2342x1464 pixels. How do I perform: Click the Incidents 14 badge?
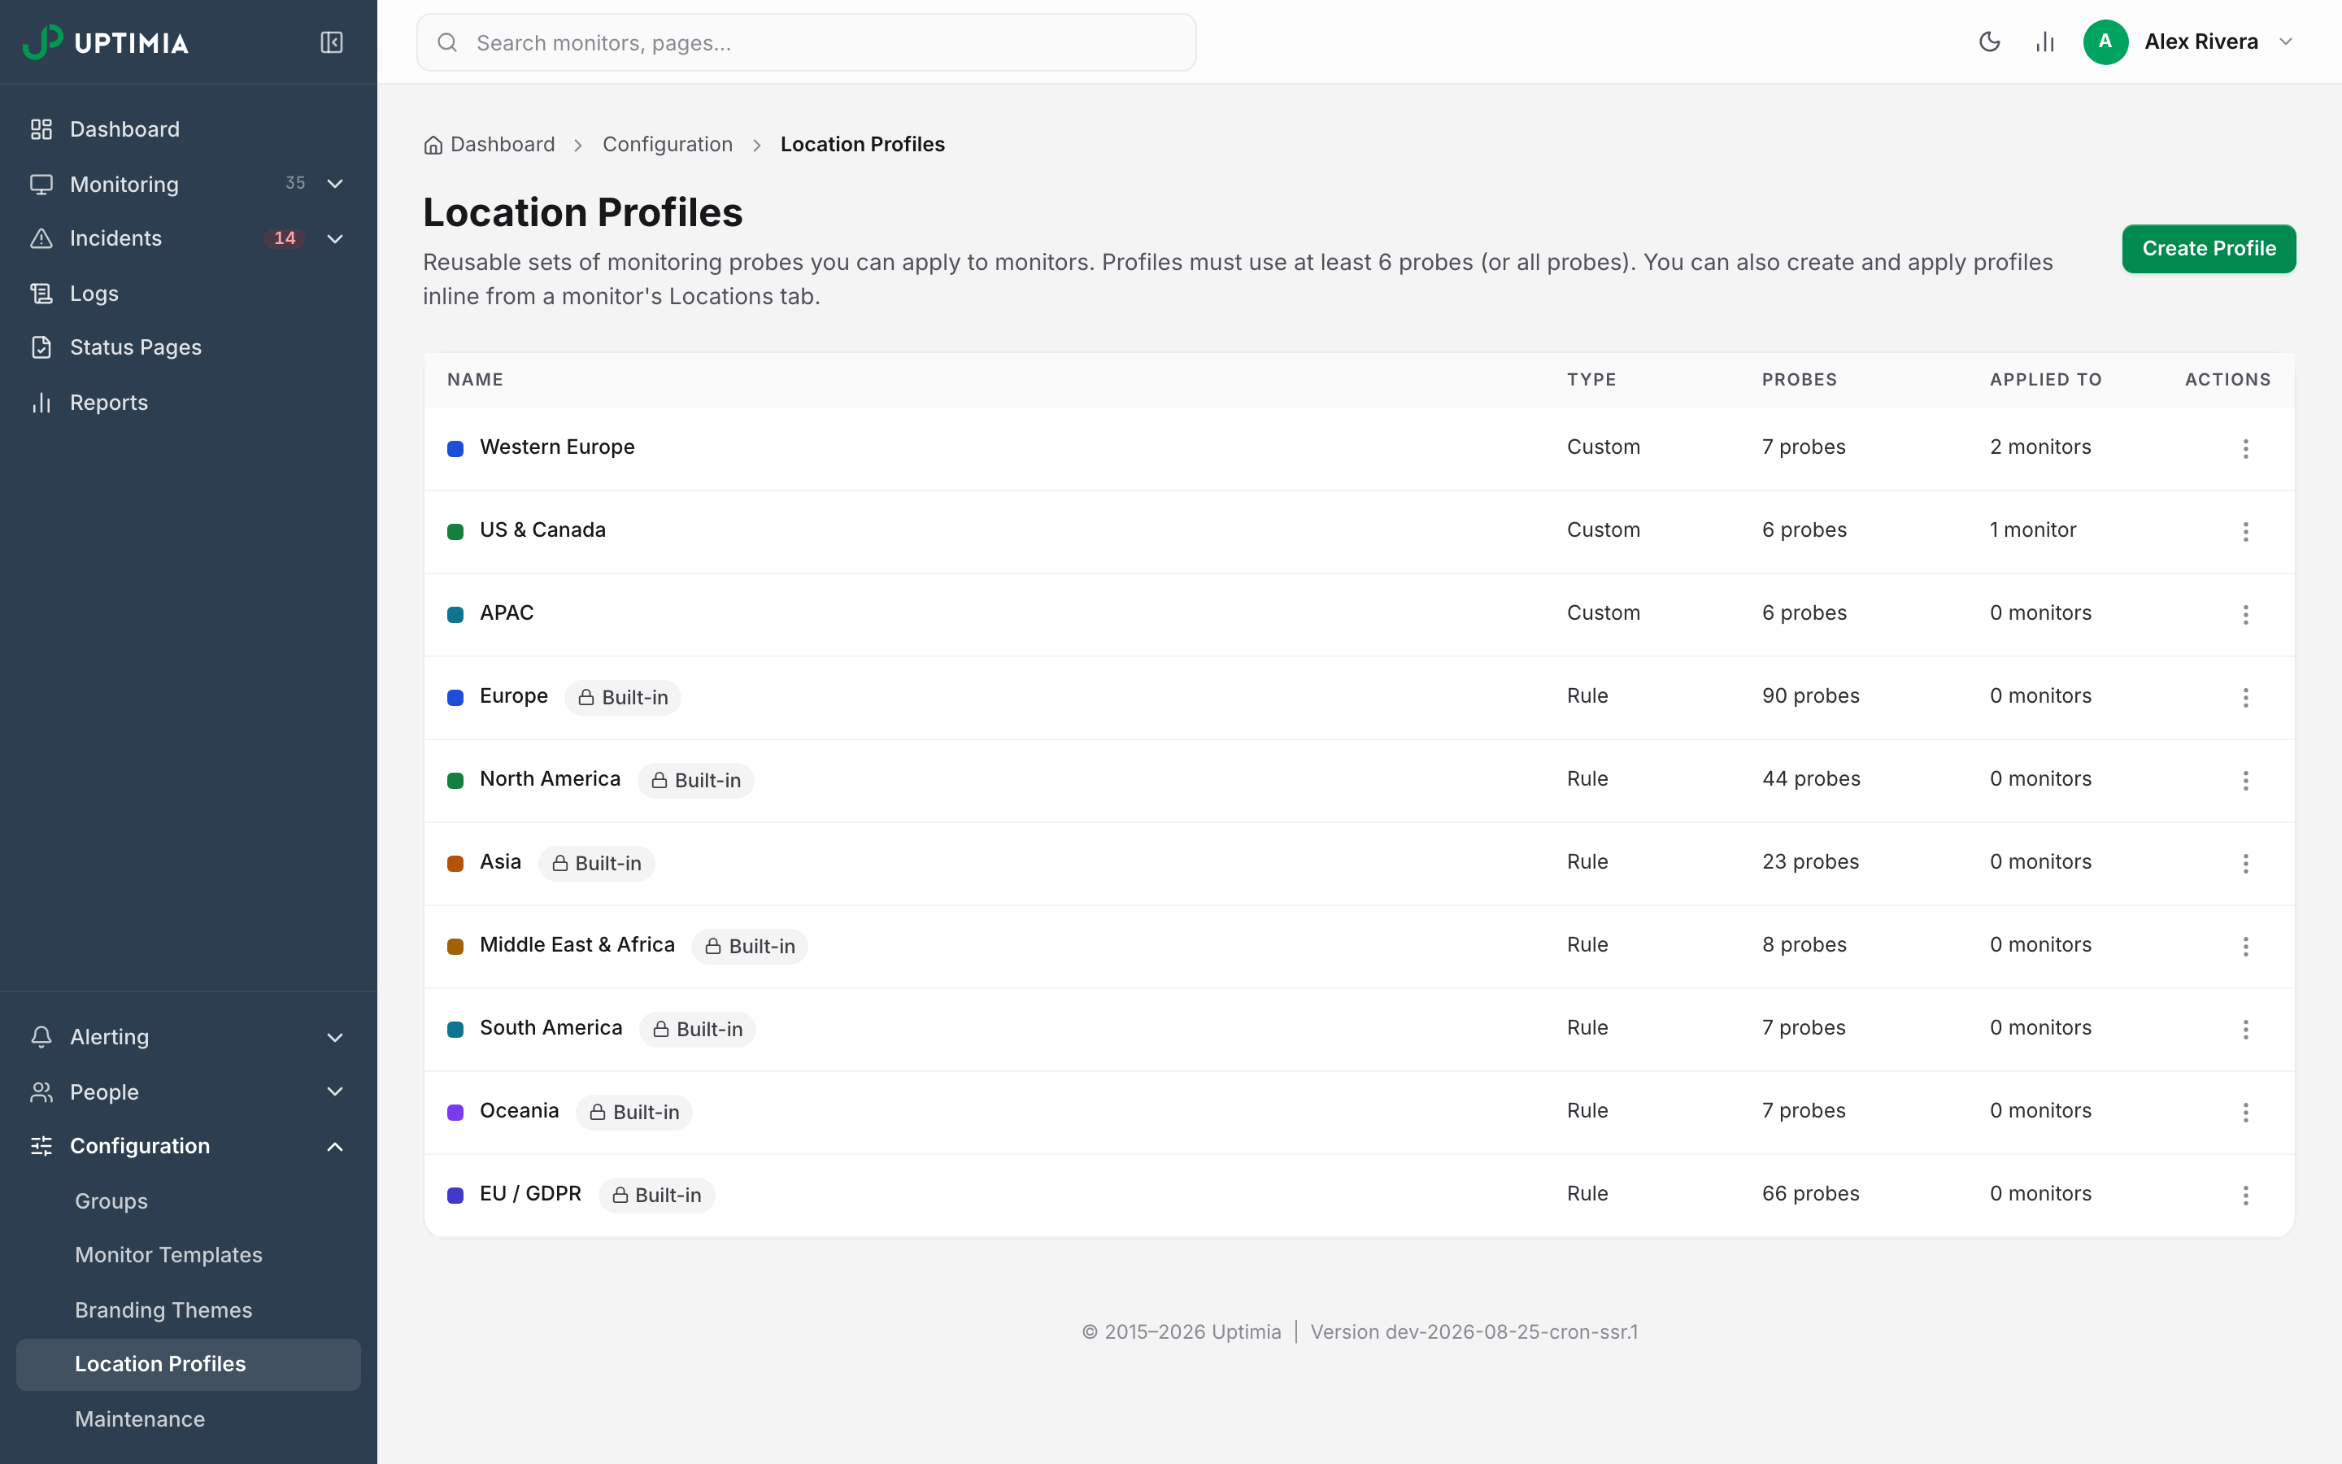[285, 238]
